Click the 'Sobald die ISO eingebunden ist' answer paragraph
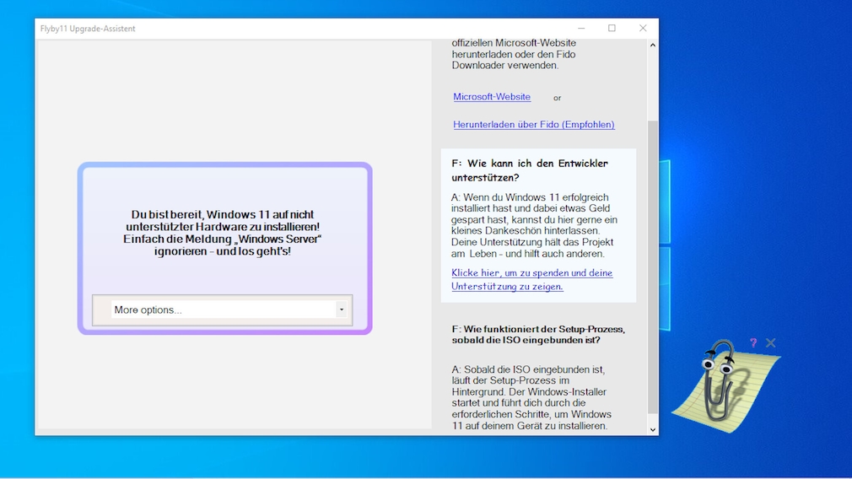This screenshot has height=479, width=852. point(531,397)
